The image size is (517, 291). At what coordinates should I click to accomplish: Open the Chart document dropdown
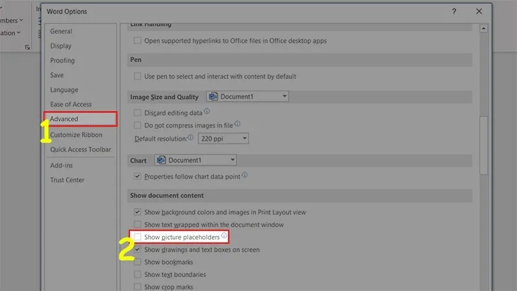coord(196,160)
